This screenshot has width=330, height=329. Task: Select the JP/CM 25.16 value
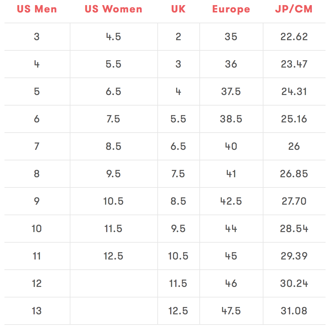click(294, 119)
